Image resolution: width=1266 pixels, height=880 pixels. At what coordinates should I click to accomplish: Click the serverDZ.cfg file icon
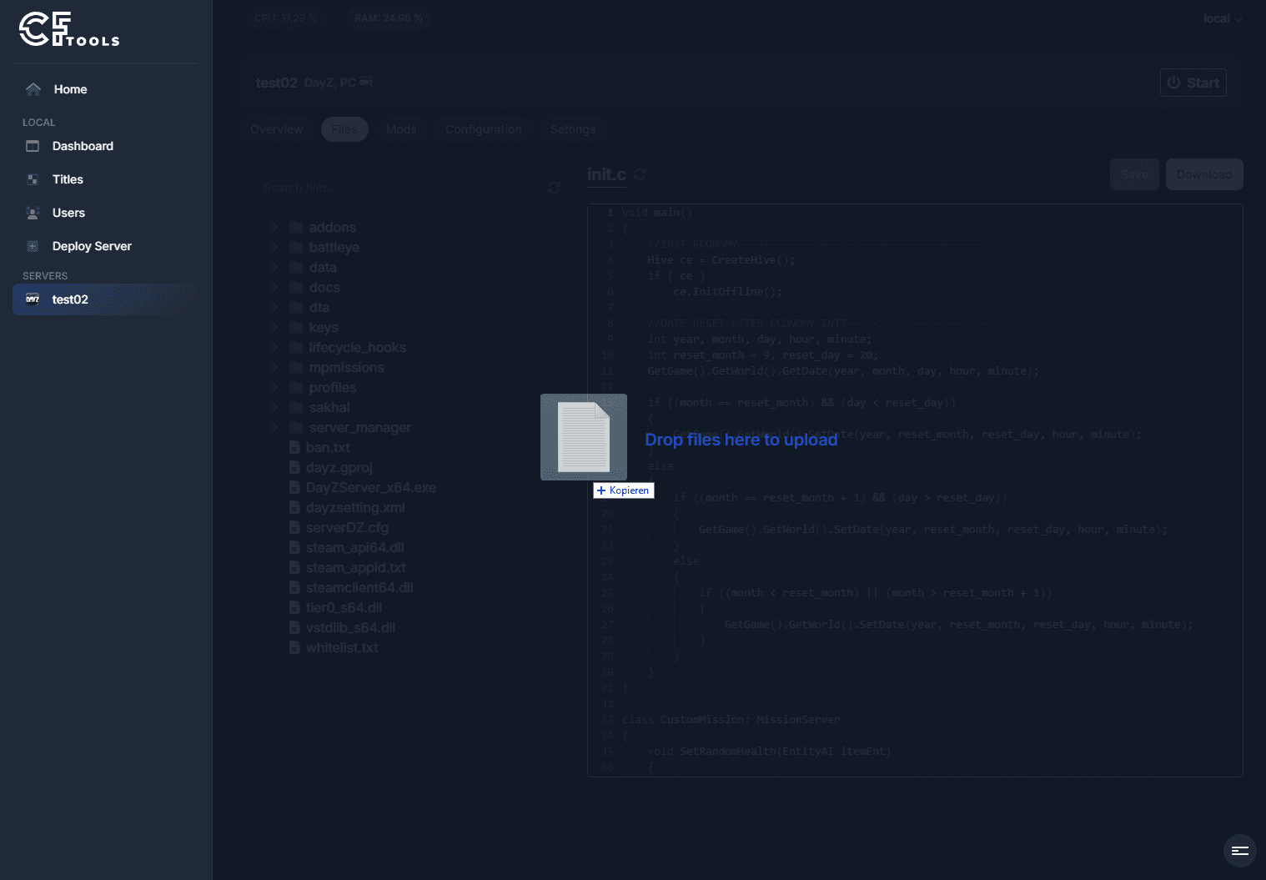[x=294, y=527]
